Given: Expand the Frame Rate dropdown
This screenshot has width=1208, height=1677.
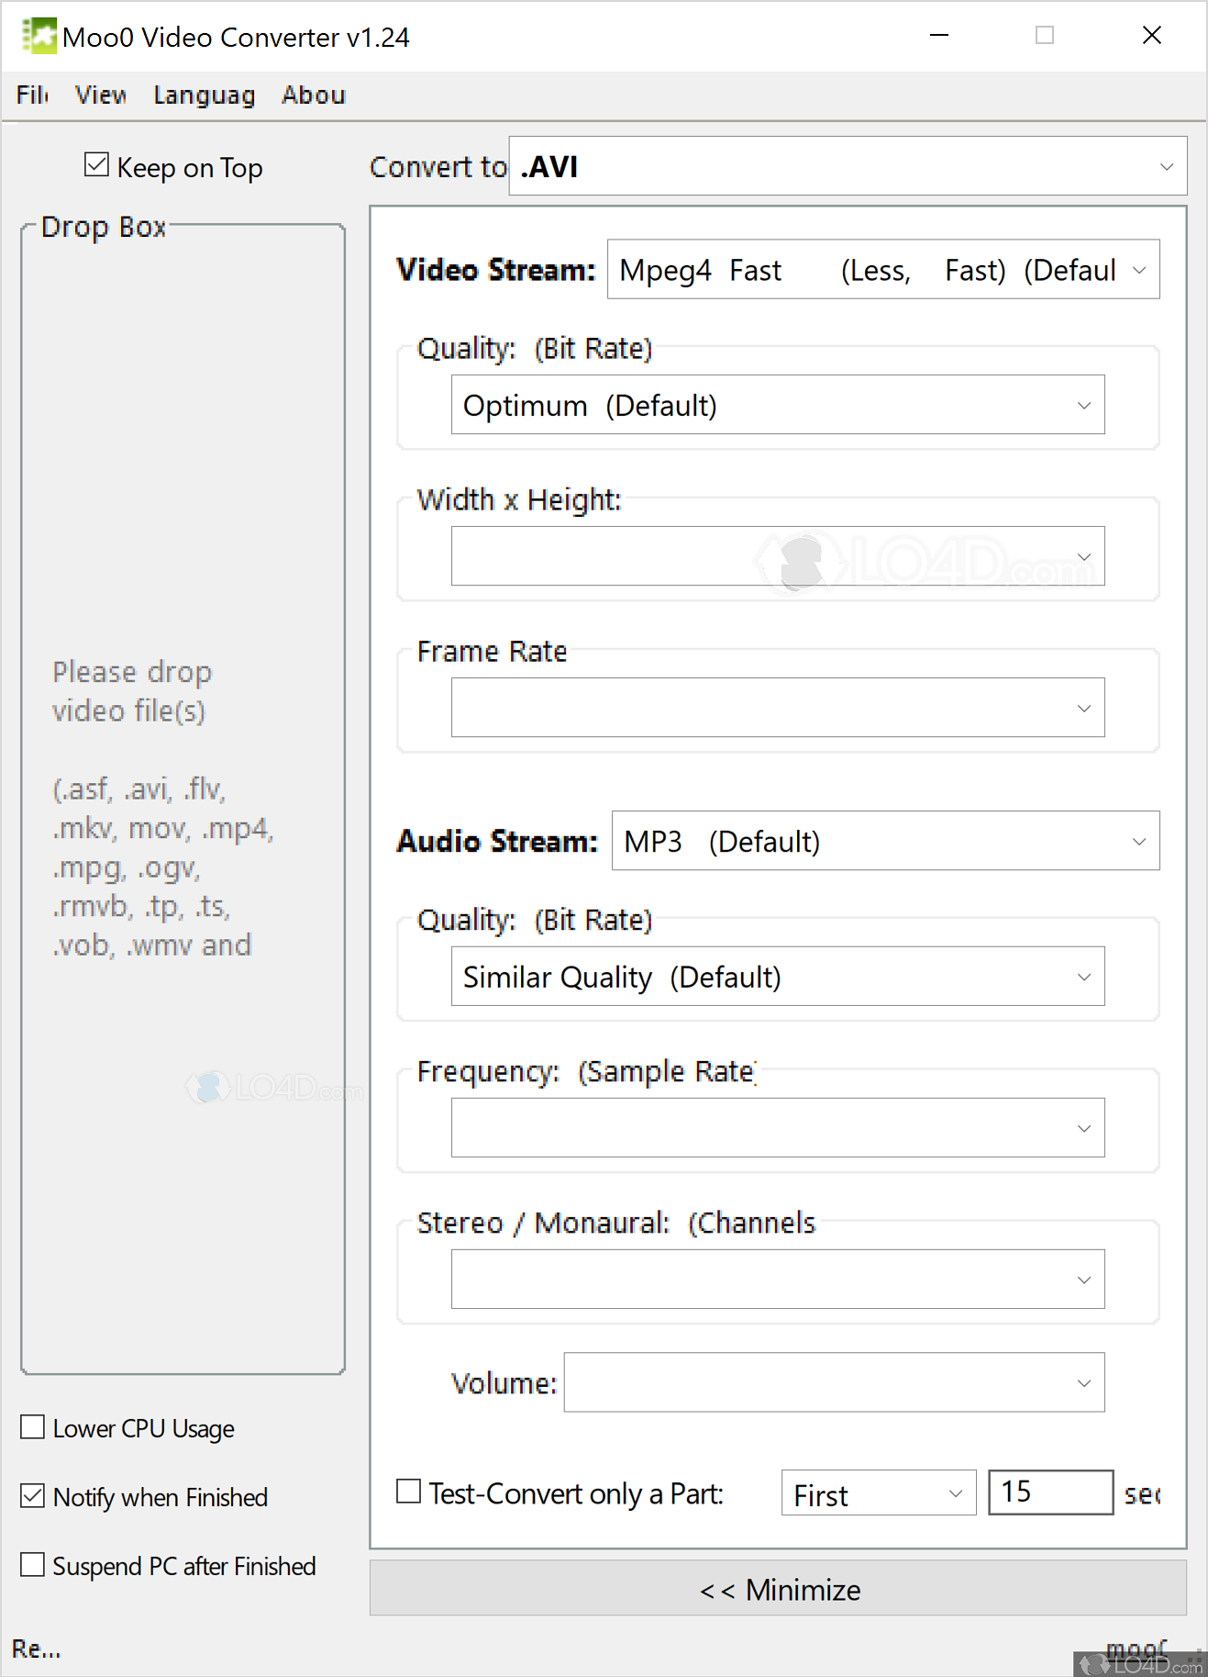Looking at the screenshot, I should pyautogui.click(x=778, y=708).
